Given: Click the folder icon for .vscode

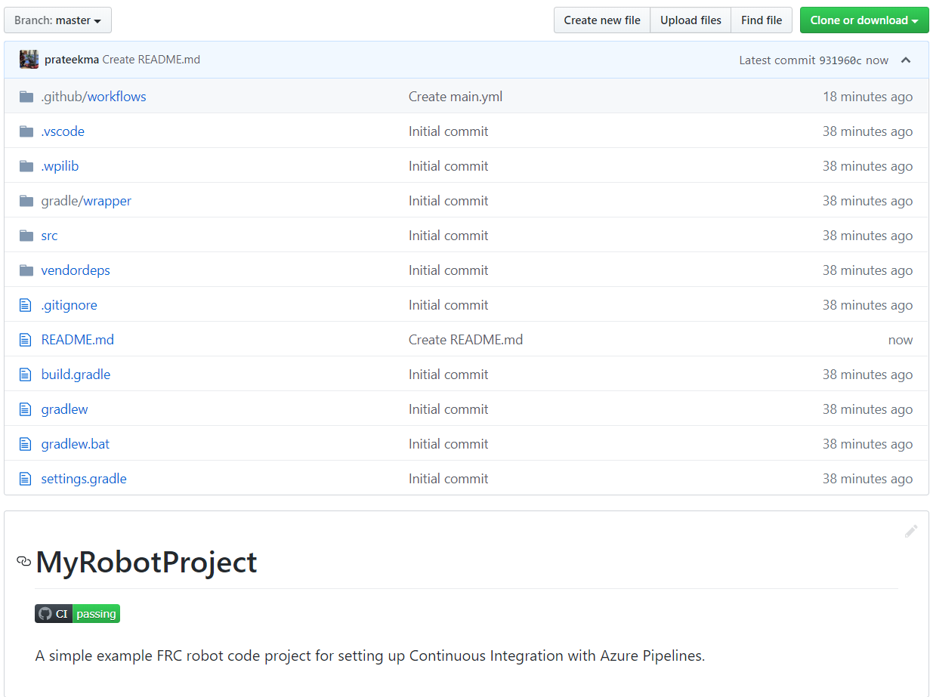Looking at the screenshot, I should [x=26, y=131].
